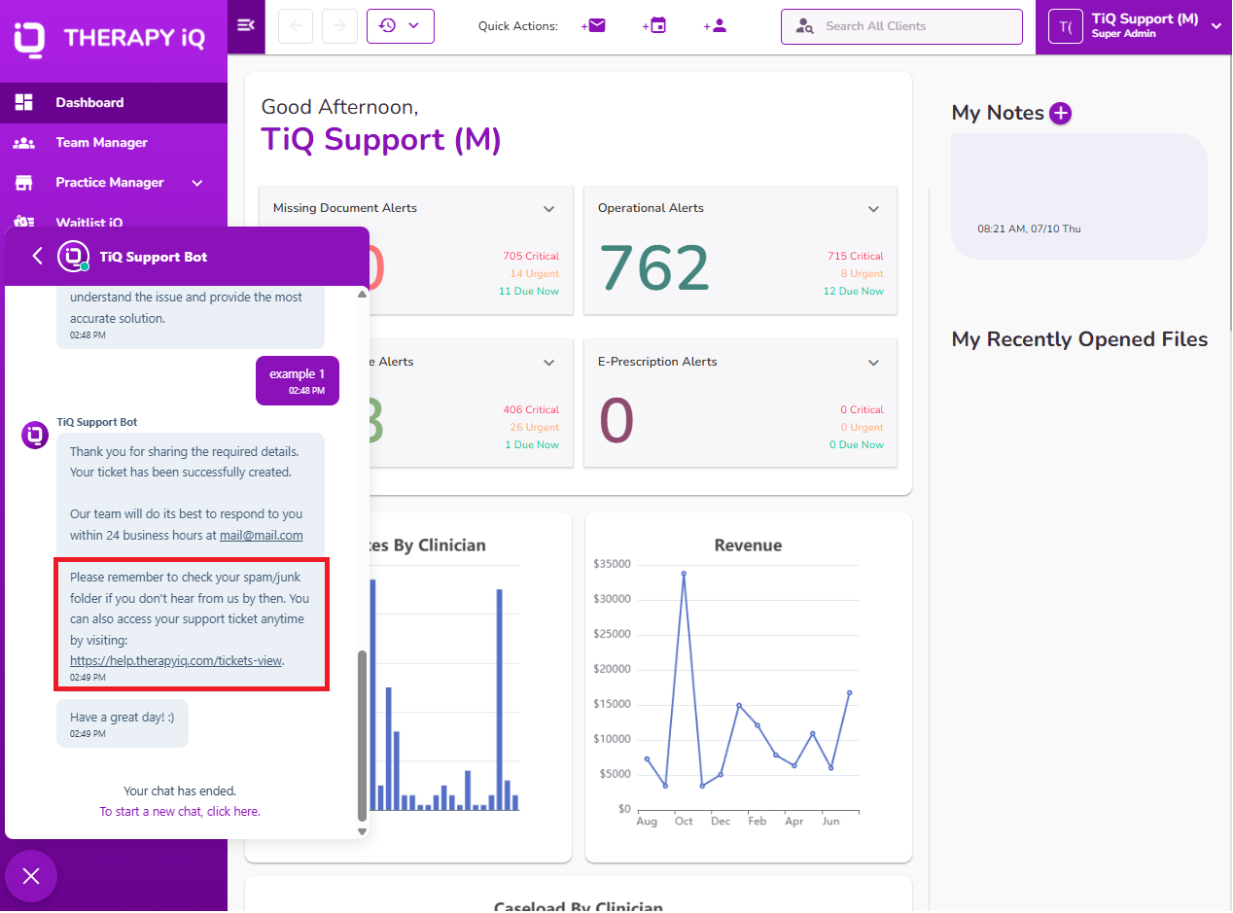Click the chat scrollbar up arrow
Screen dimensions: 1233x913
(x=363, y=293)
